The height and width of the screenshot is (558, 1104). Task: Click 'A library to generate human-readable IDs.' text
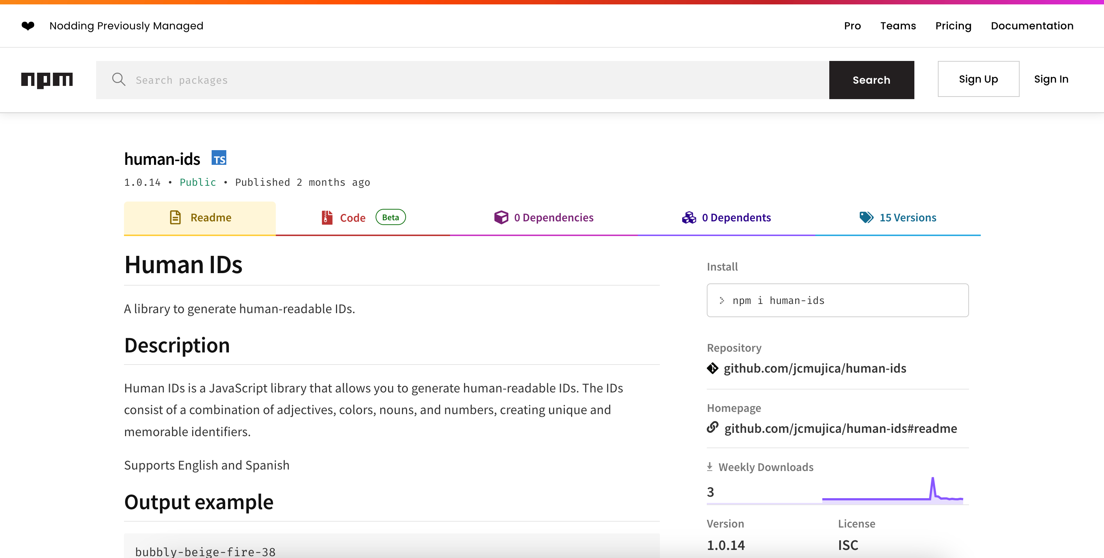pos(240,309)
